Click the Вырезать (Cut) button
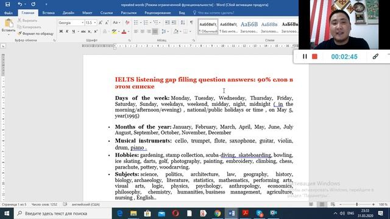390x219 pixels. [27, 21]
